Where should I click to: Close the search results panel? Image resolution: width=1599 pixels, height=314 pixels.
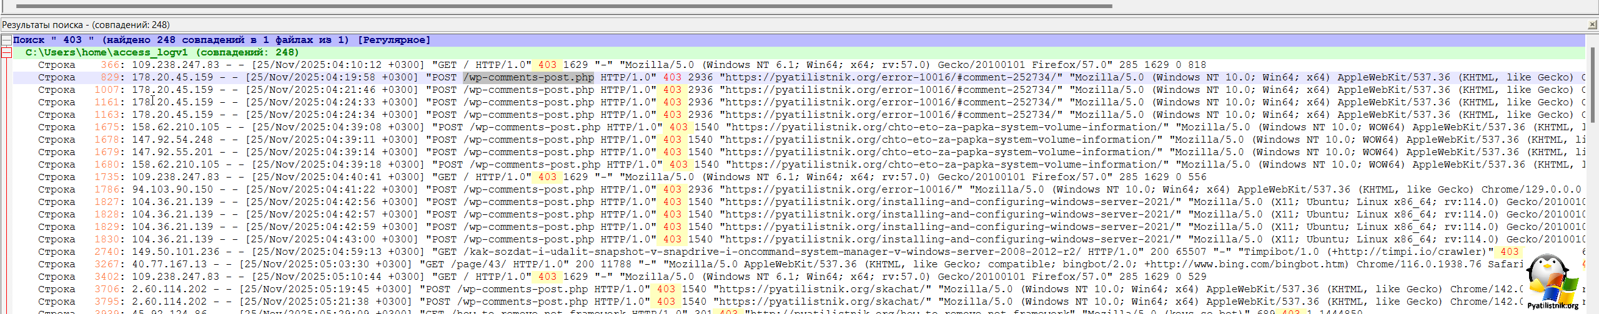point(1592,25)
